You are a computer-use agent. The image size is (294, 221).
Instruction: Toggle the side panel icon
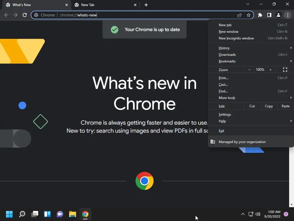tap(269, 15)
